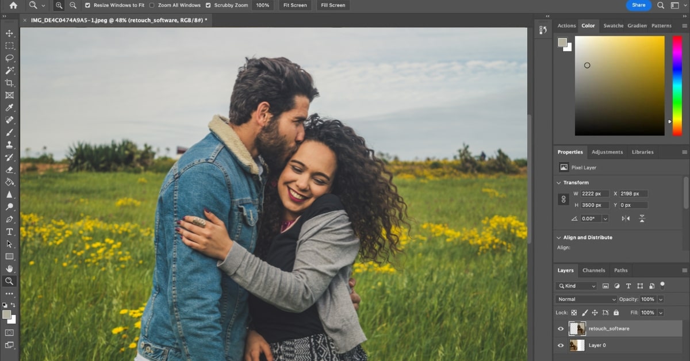This screenshot has height=361, width=690.
Task: Select the Dodge tool
Action: tap(9, 206)
